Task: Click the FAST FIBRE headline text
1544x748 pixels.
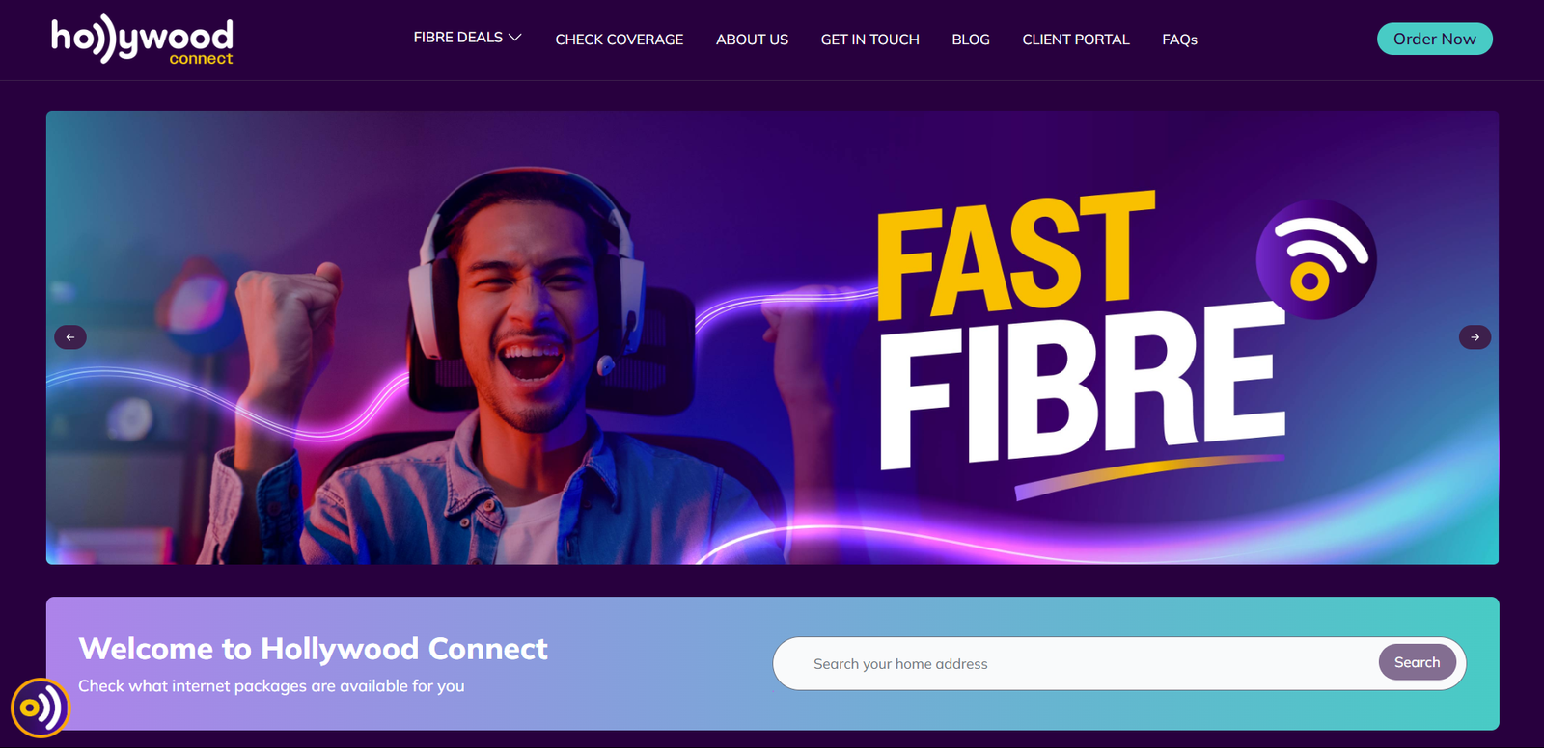Action: tap(1081, 328)
